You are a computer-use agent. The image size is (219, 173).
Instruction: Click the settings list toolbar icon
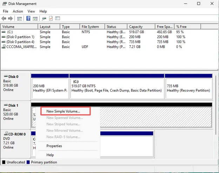tap(58, 18)
